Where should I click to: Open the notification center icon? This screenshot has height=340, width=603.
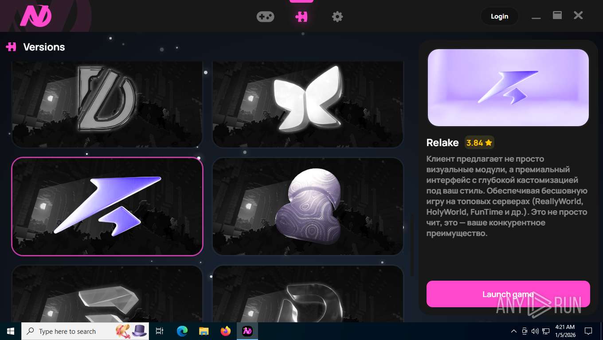(588, 331)
